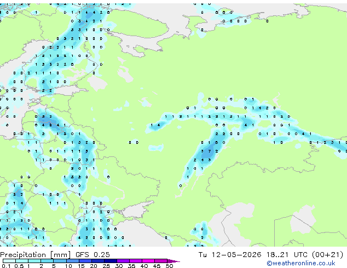The height and width of the screenshot is (268, 347).
Task: Click legend value "35"
Action: click(132, 266)
